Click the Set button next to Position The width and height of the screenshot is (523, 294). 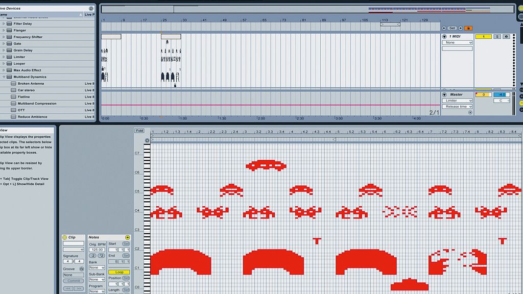126,278
